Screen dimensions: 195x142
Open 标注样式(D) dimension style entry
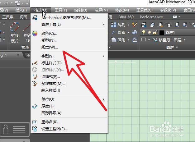click(x=69, y=63)
